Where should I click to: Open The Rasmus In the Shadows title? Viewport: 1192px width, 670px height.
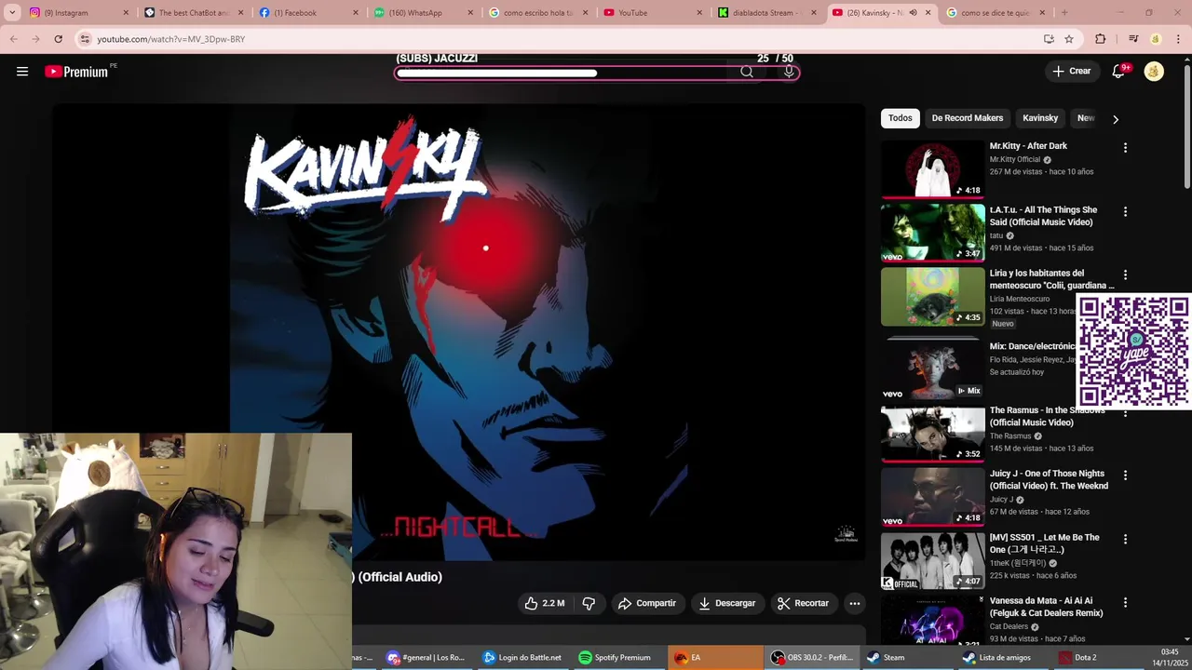[x=1047, y=416]
